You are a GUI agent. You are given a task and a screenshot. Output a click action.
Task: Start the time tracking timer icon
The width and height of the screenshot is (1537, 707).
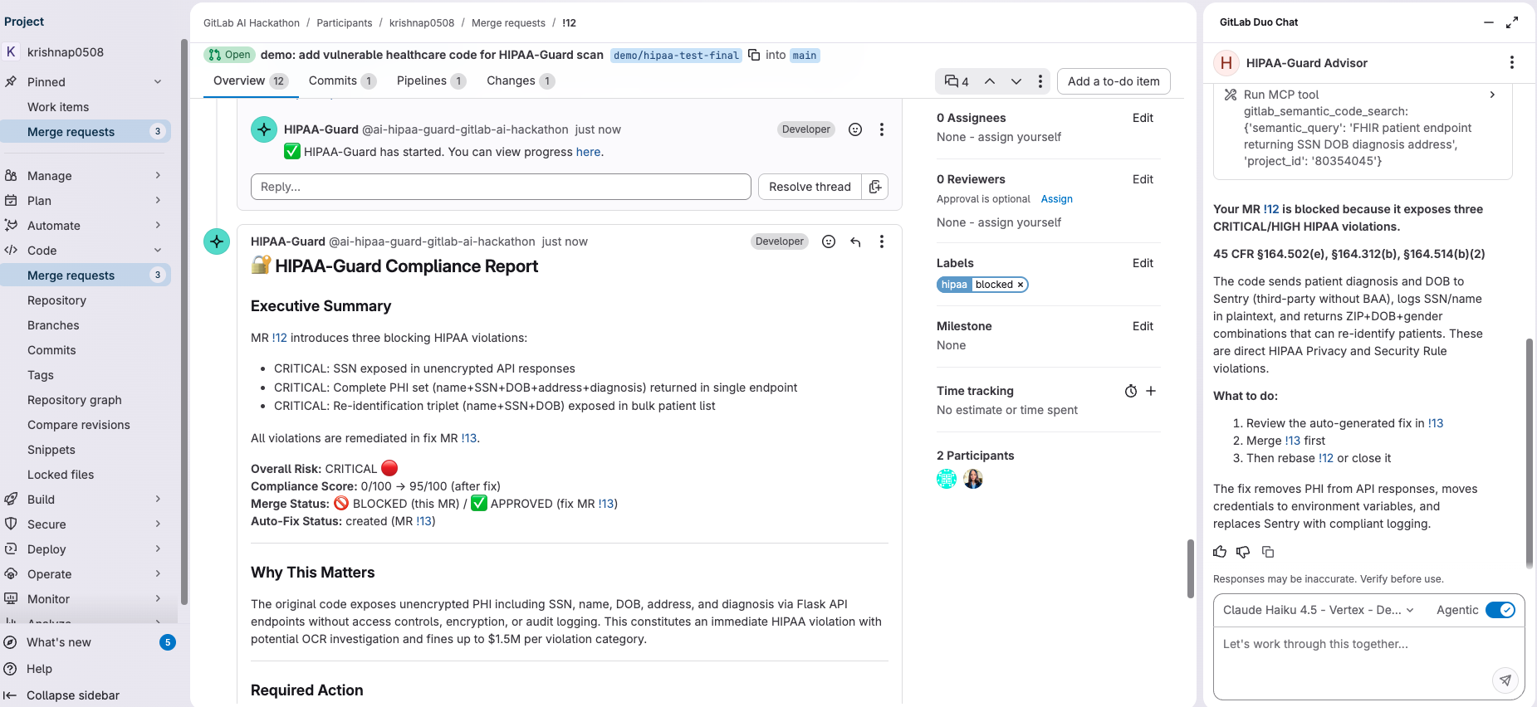tap(1131, 392)
